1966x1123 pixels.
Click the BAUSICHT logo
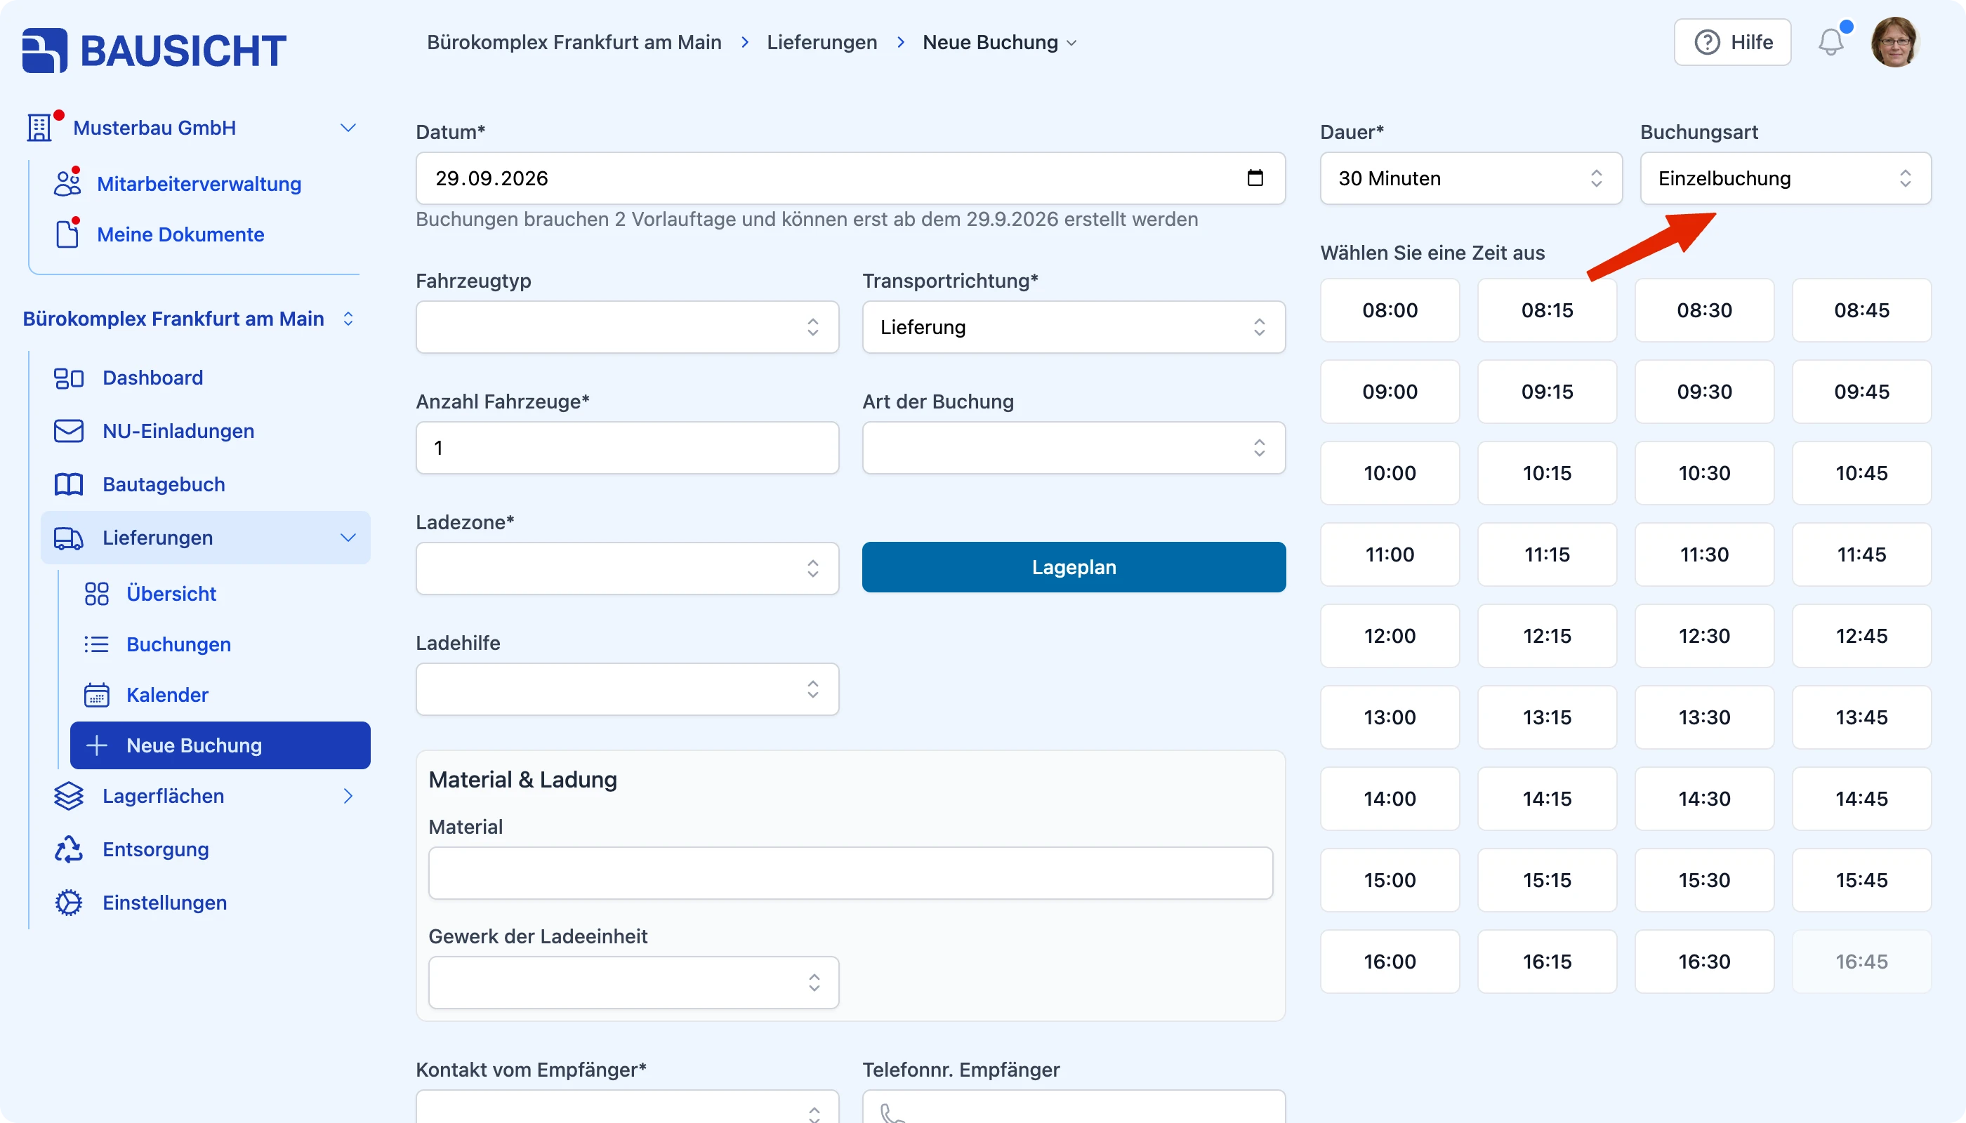pyautogui.click(x=154, y=50)
